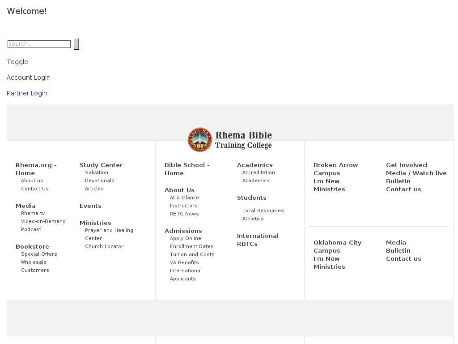The height and width of the screenshot is (344, 458).
Task: Click the Rhema Bible Training College logo
Action: coord(230,140)
